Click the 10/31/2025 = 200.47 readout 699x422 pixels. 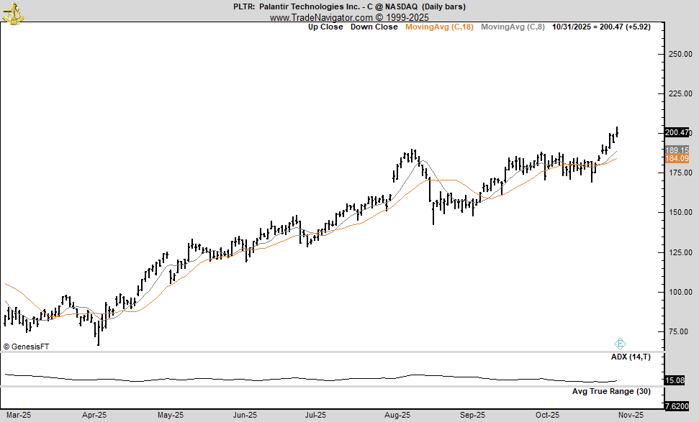[x=601, y=27]
